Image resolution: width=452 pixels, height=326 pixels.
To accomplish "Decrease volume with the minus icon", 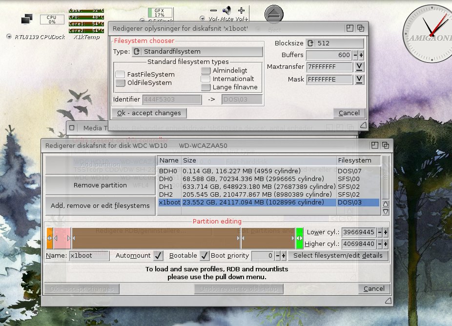I will pos(213,10).
